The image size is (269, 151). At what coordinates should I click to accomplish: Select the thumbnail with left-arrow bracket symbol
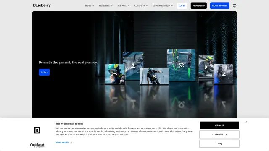pos(206,67)
